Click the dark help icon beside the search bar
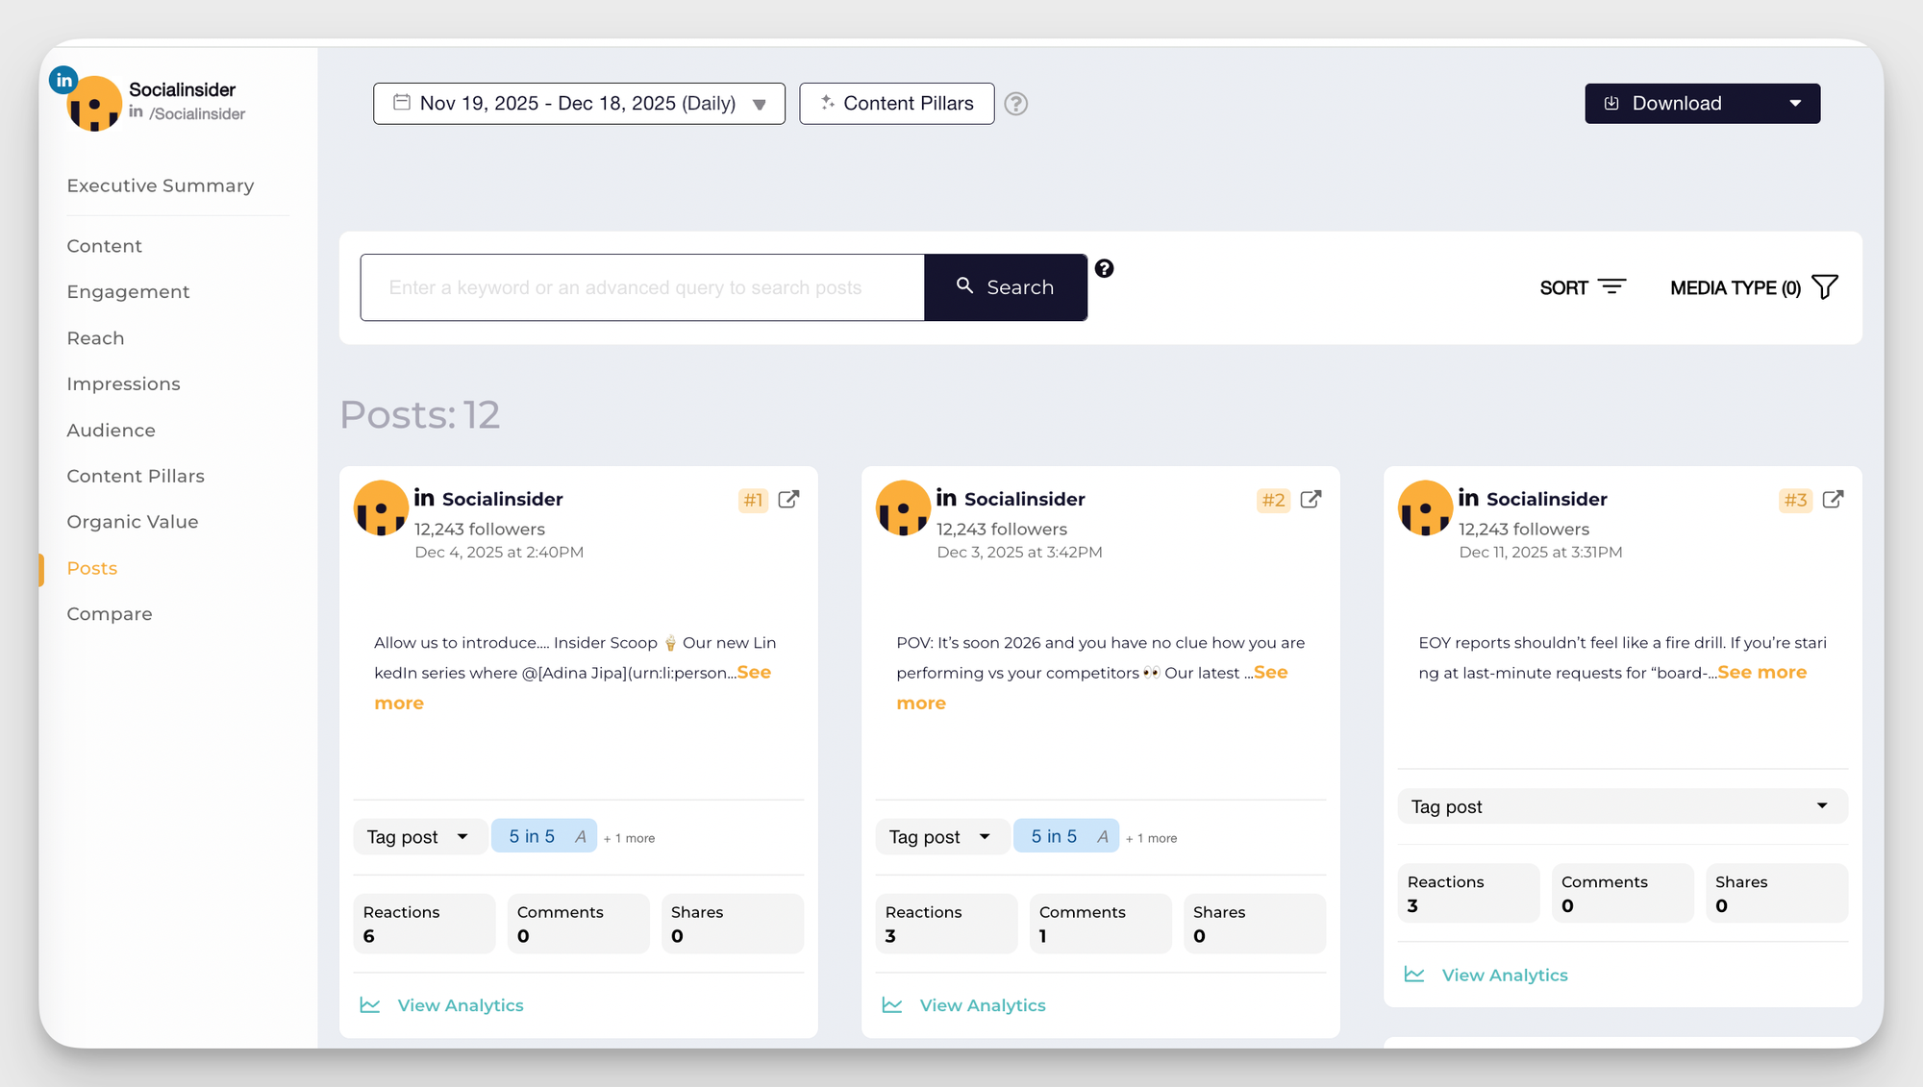 pyautogui.click(x=1105, y=269)
